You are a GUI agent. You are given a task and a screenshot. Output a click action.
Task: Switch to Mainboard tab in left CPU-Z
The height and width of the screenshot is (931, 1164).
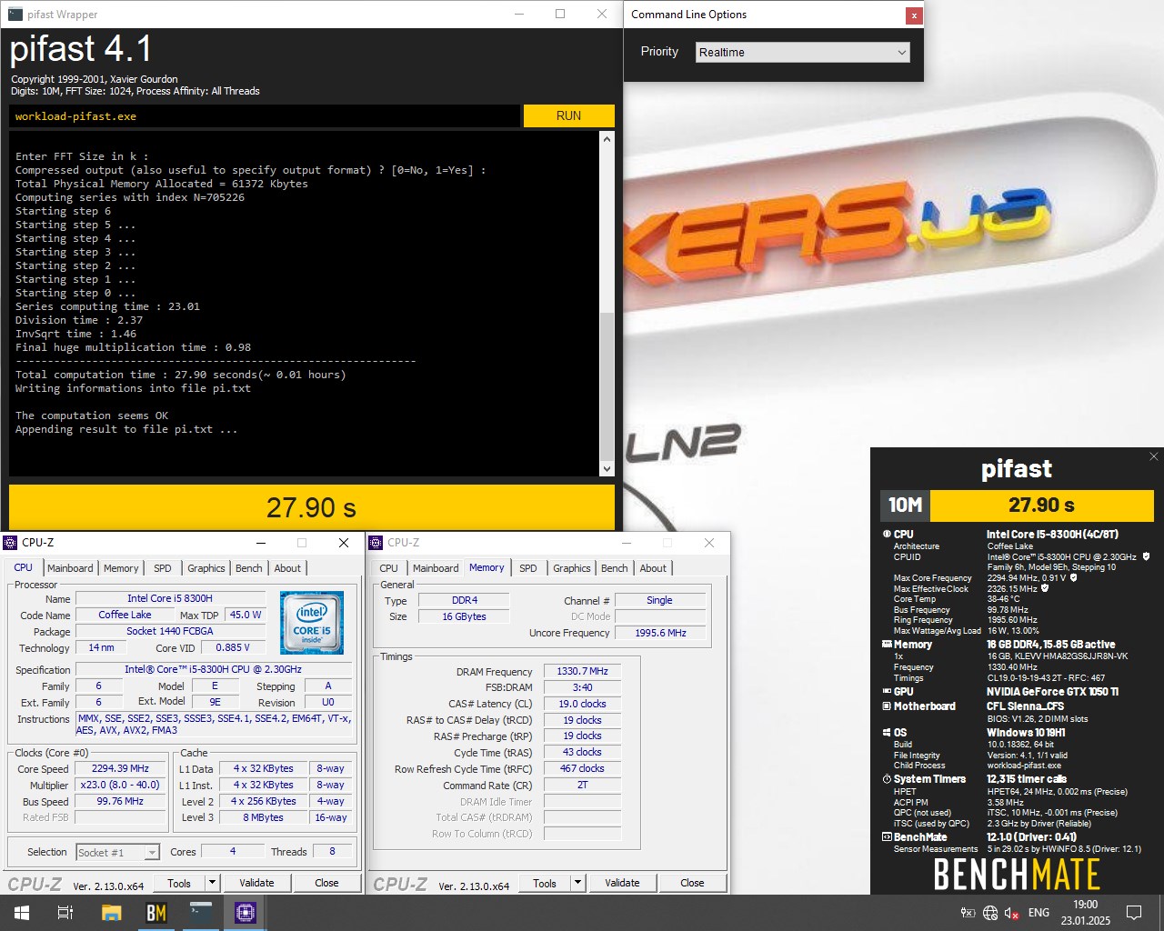click(x=70, y=568)
